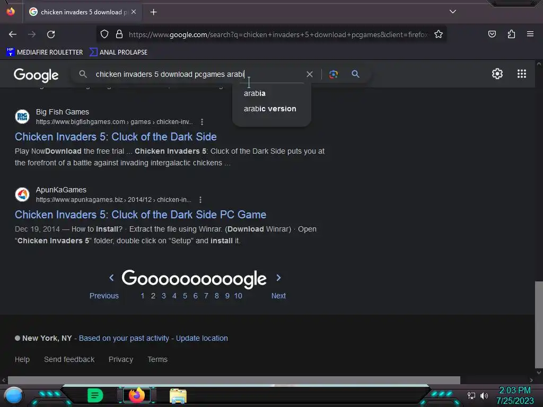Open more options for ApunKaGames result

click(200, 200)
